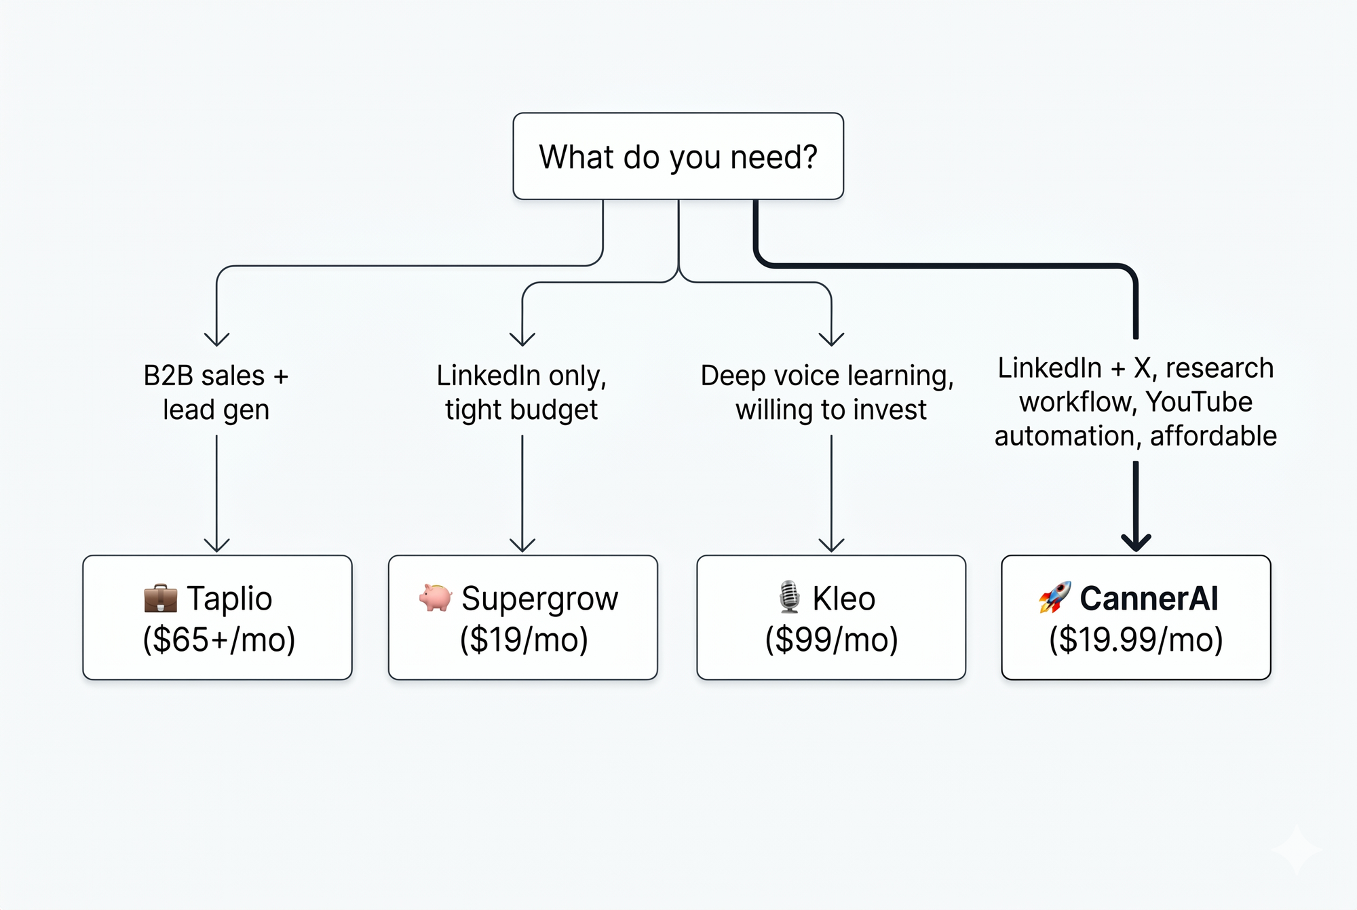The image size is (1357, 910).
Task: Click the rocket icon beside CannerAI
Action: point(1054,597)
